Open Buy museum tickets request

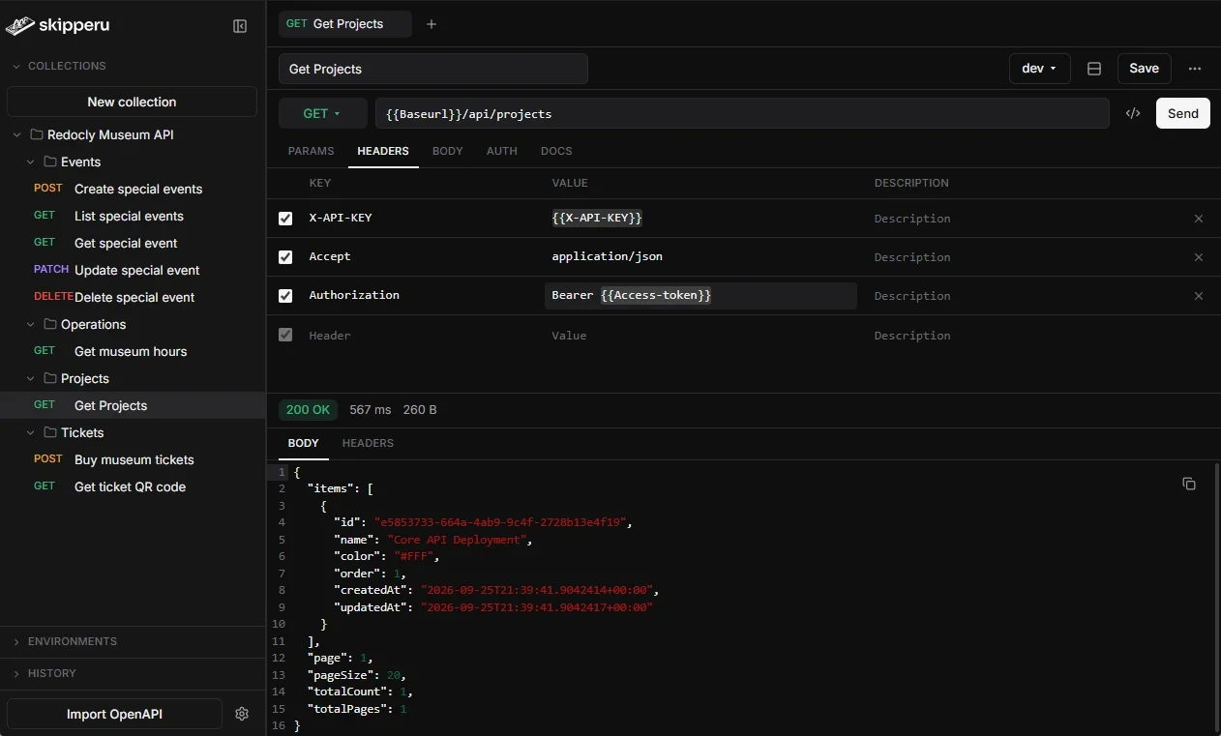pos(133,459)
